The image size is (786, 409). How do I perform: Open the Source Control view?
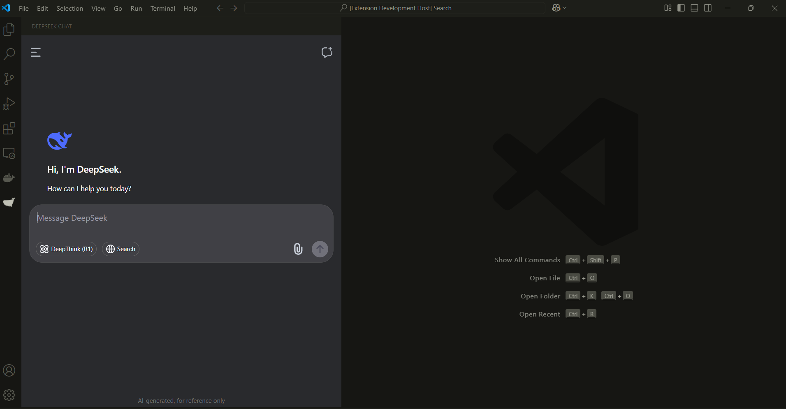click(9, 79)
